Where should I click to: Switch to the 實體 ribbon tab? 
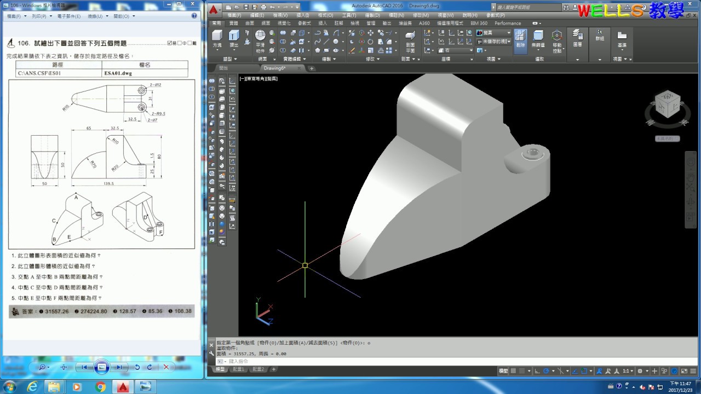[x=234, y=24]
